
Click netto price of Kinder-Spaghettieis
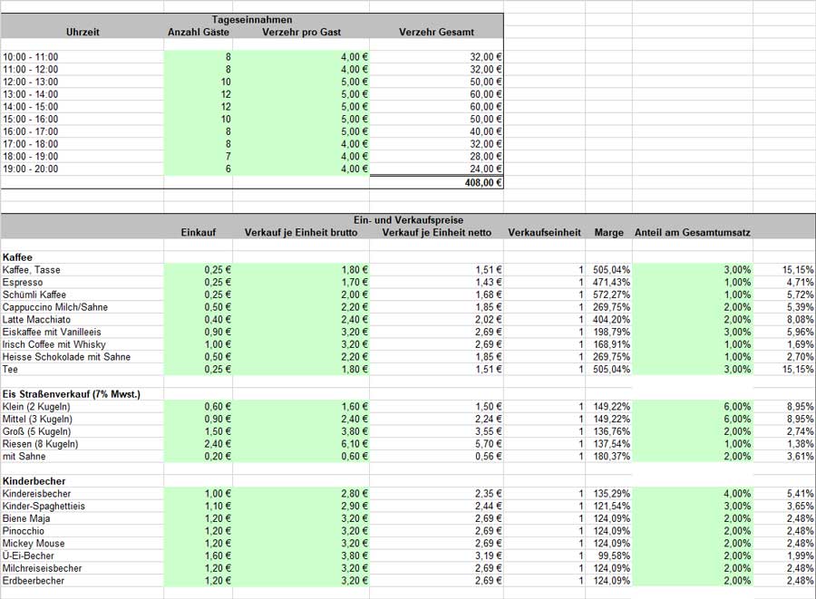pyautogui.click(x=437, y=506)
